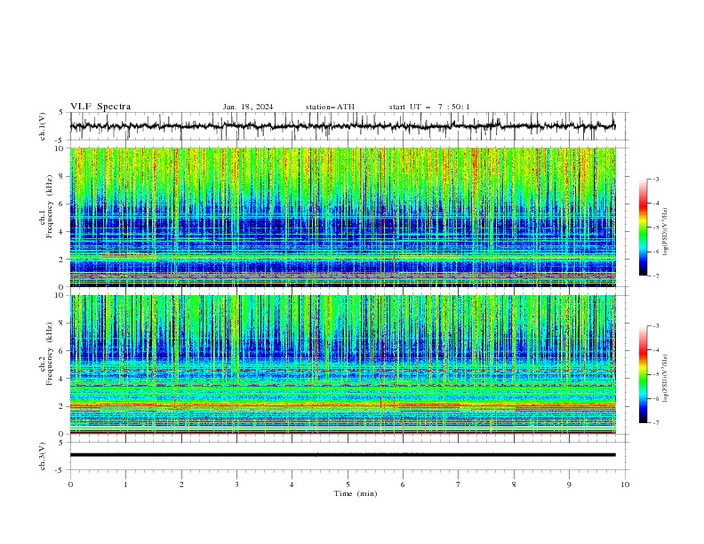Click the ch.1 voltage waveform trace
This screenshot has height=544, width=704.
pyautogui.click(x=342, y=126)
